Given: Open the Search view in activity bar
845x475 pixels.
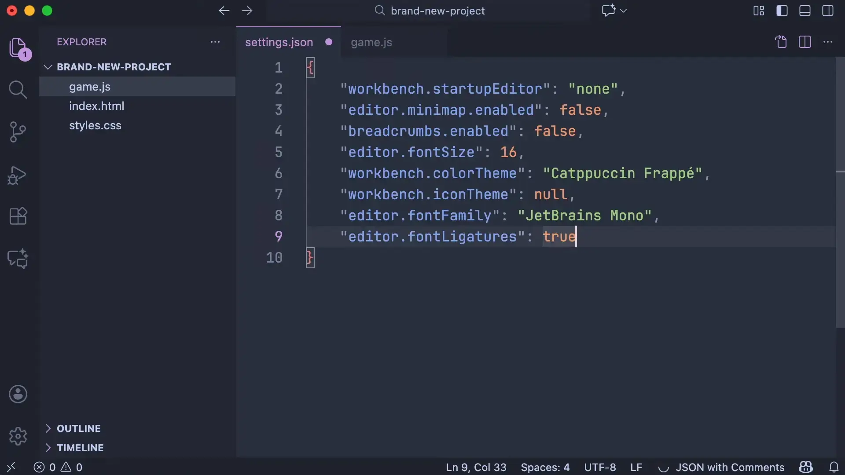Looking at the screenshot, I should (x=18, y=90).
